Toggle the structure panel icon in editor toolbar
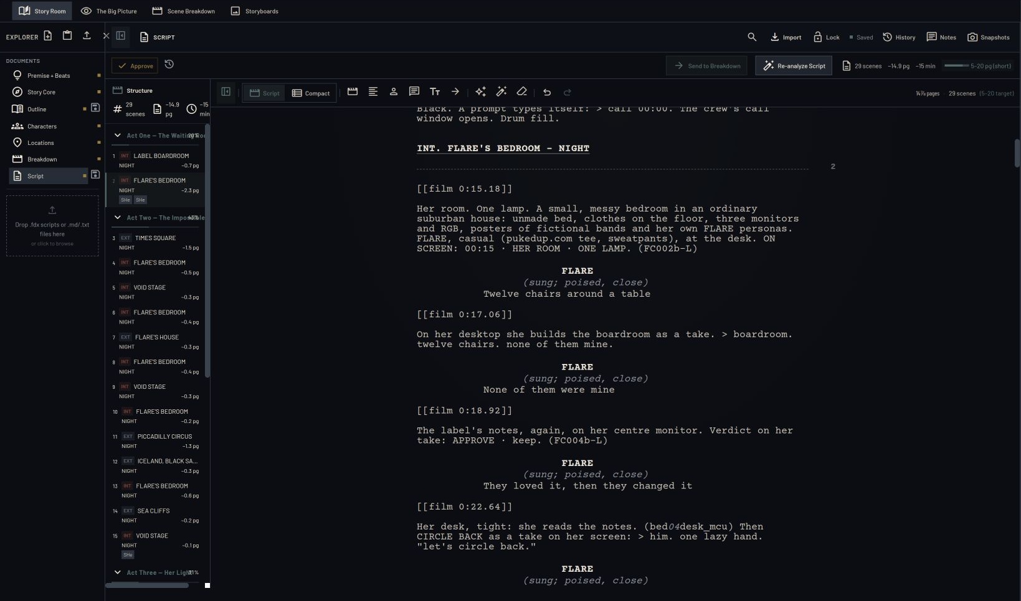The height and width of the screenshot is (601, 1021). click(226, 92)
